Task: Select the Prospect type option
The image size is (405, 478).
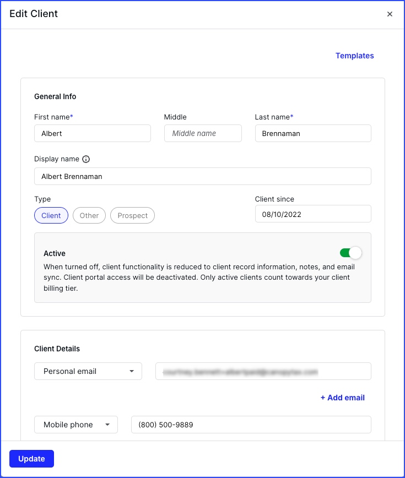Action: click(x=132, y=215)
